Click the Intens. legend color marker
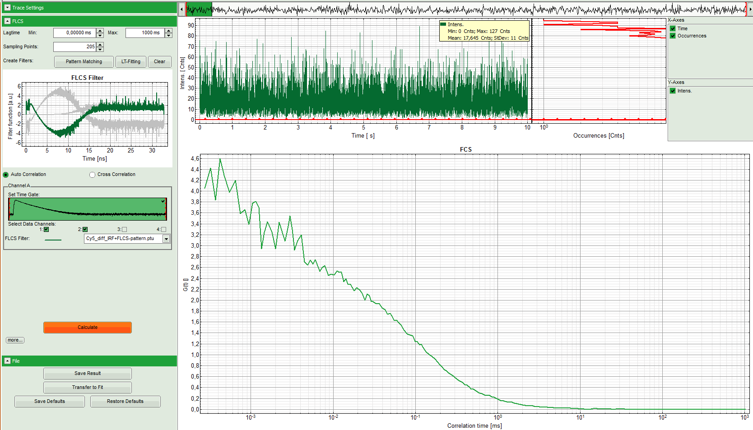 [x=443, y=24]
